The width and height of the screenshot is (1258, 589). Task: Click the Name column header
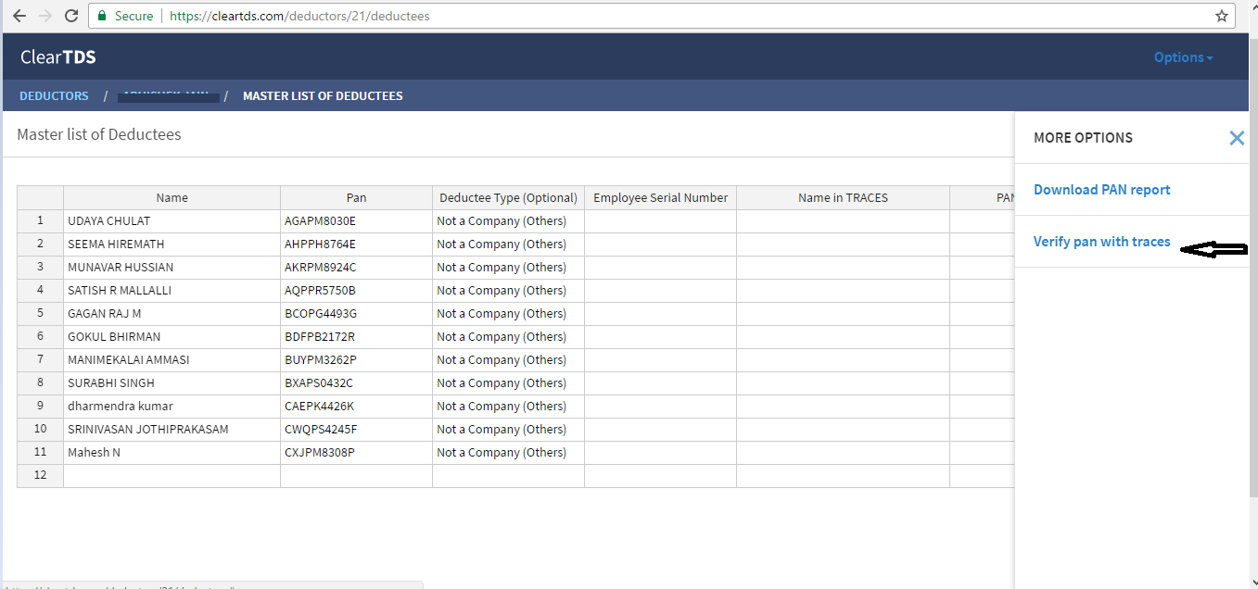pos(172,197)
